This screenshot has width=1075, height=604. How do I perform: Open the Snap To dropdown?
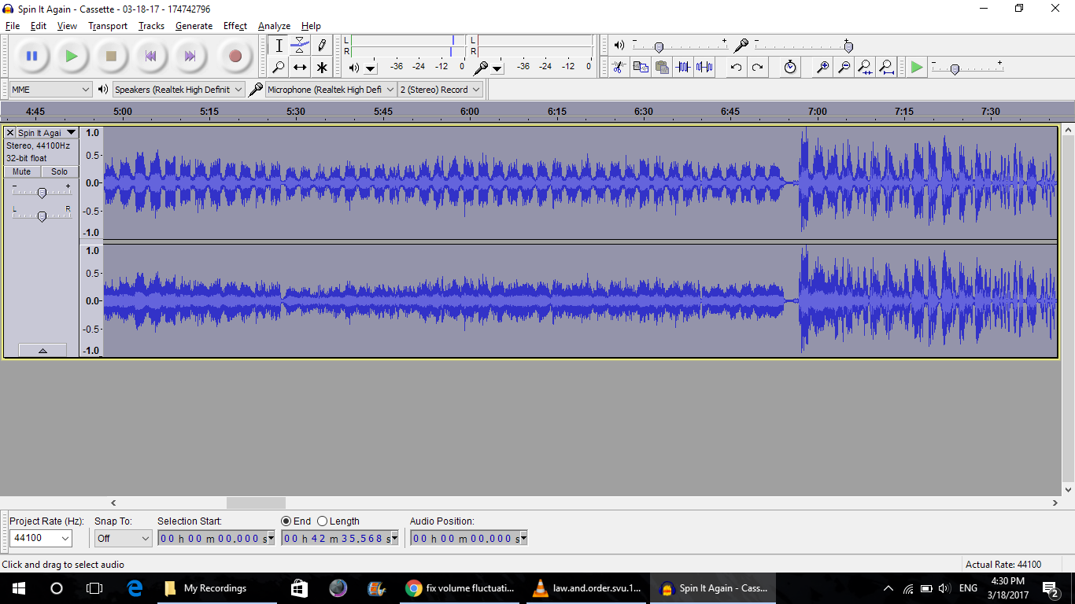pyautogui.click(x=123, y=539)
